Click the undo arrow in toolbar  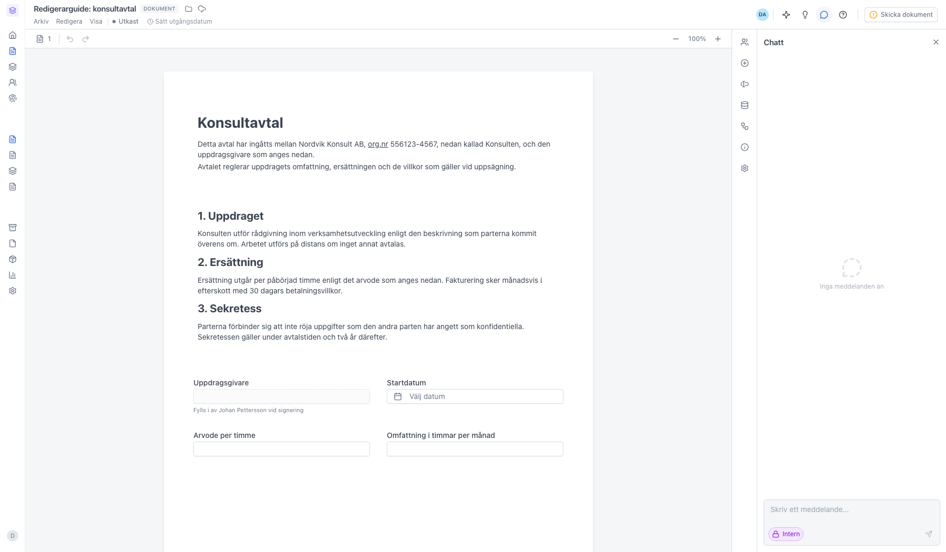[x=70, y=39]
